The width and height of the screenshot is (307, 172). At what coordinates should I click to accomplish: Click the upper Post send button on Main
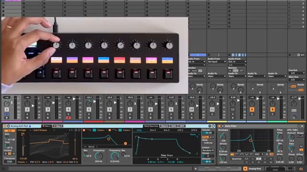pyautogui.click(x=293, y=86)
